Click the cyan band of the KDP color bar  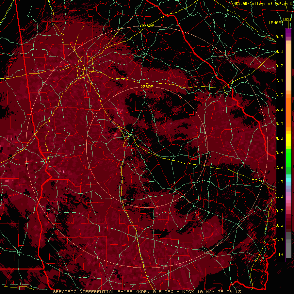click(x=288, y=179)
